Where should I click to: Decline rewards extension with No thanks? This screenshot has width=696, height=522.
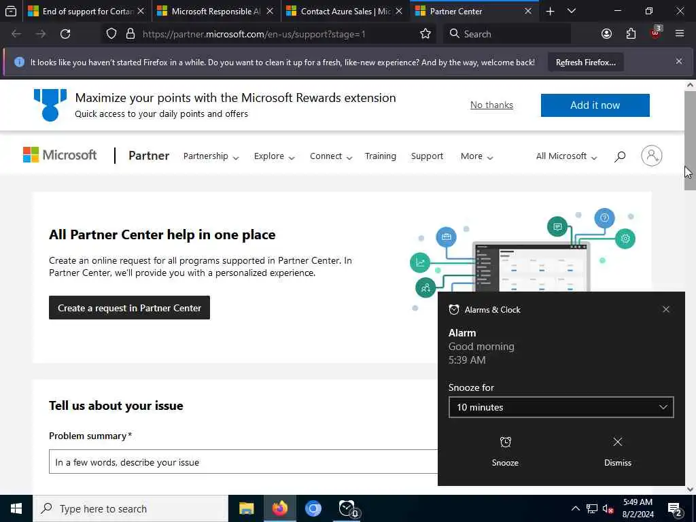pos(491,105)
